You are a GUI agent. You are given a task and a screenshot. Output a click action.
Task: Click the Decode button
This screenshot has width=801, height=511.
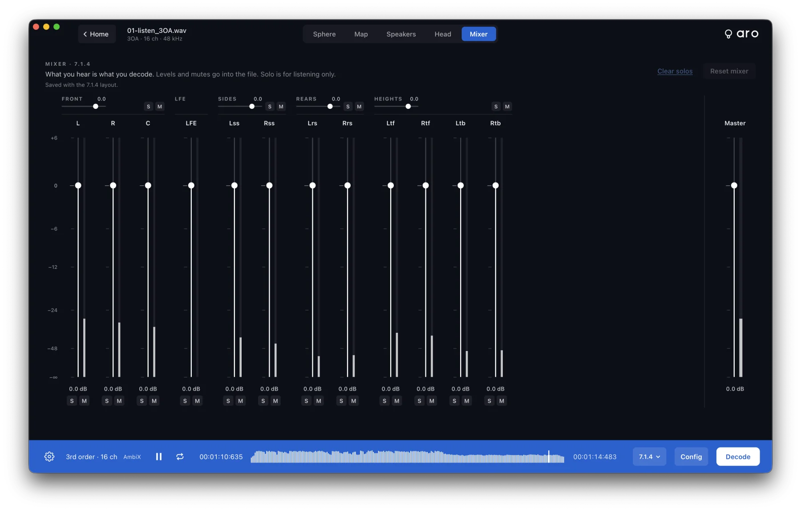738,456
